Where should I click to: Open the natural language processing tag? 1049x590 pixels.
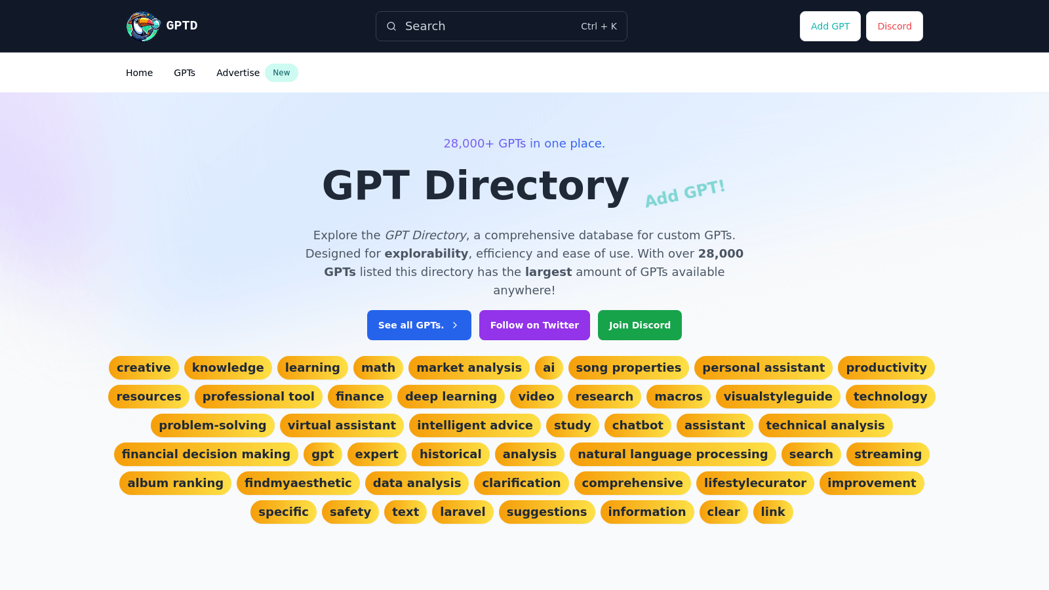[x=673, y=454]
